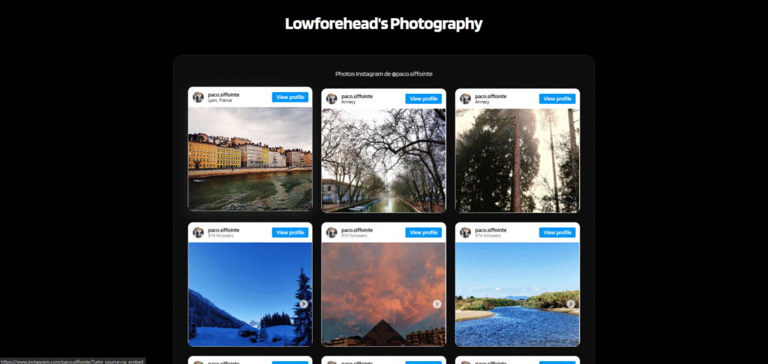This screenshot has width=768, height=364.
Task: Open the paco.siffointe username link on the Lyon post
Action: [x=223, y=94]
